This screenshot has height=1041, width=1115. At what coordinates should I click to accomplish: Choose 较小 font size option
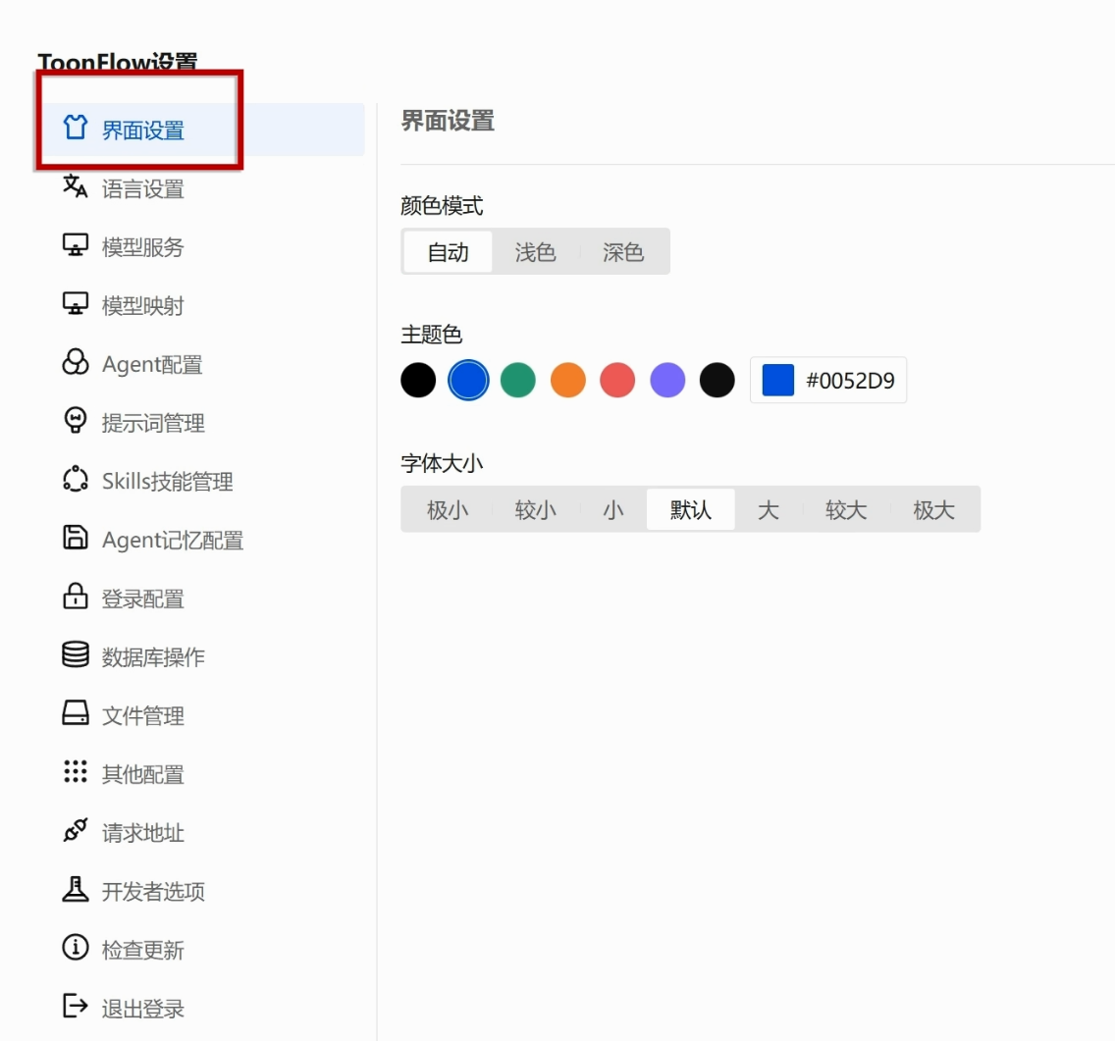(x=536, y=510)
